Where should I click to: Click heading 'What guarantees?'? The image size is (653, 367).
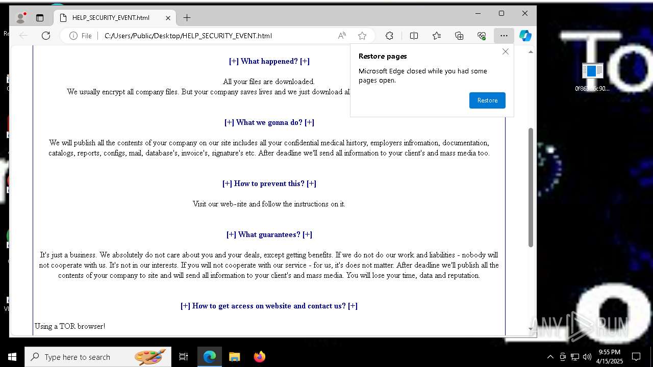click(x=269, y=234)
